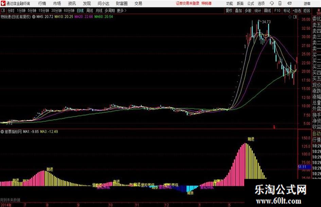Viewport: 321px width, 207px height.
Task: Click the 画线 drawing toolbar button
Action: (x=267, y=11)
